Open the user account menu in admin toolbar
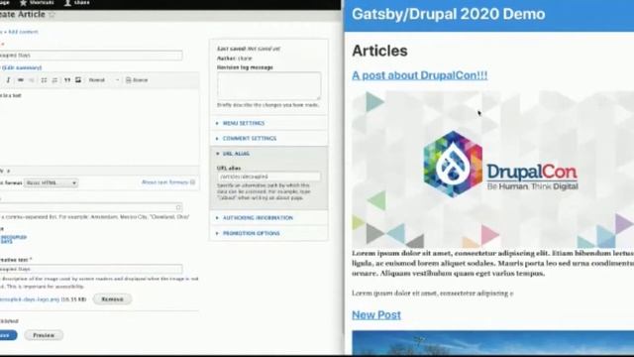Image resolution: width=634 pixels, height=357 pixels. tap(77, 3)
